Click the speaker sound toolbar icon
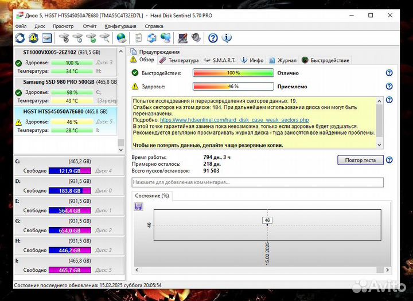The image size is (413, 301). 196,38
